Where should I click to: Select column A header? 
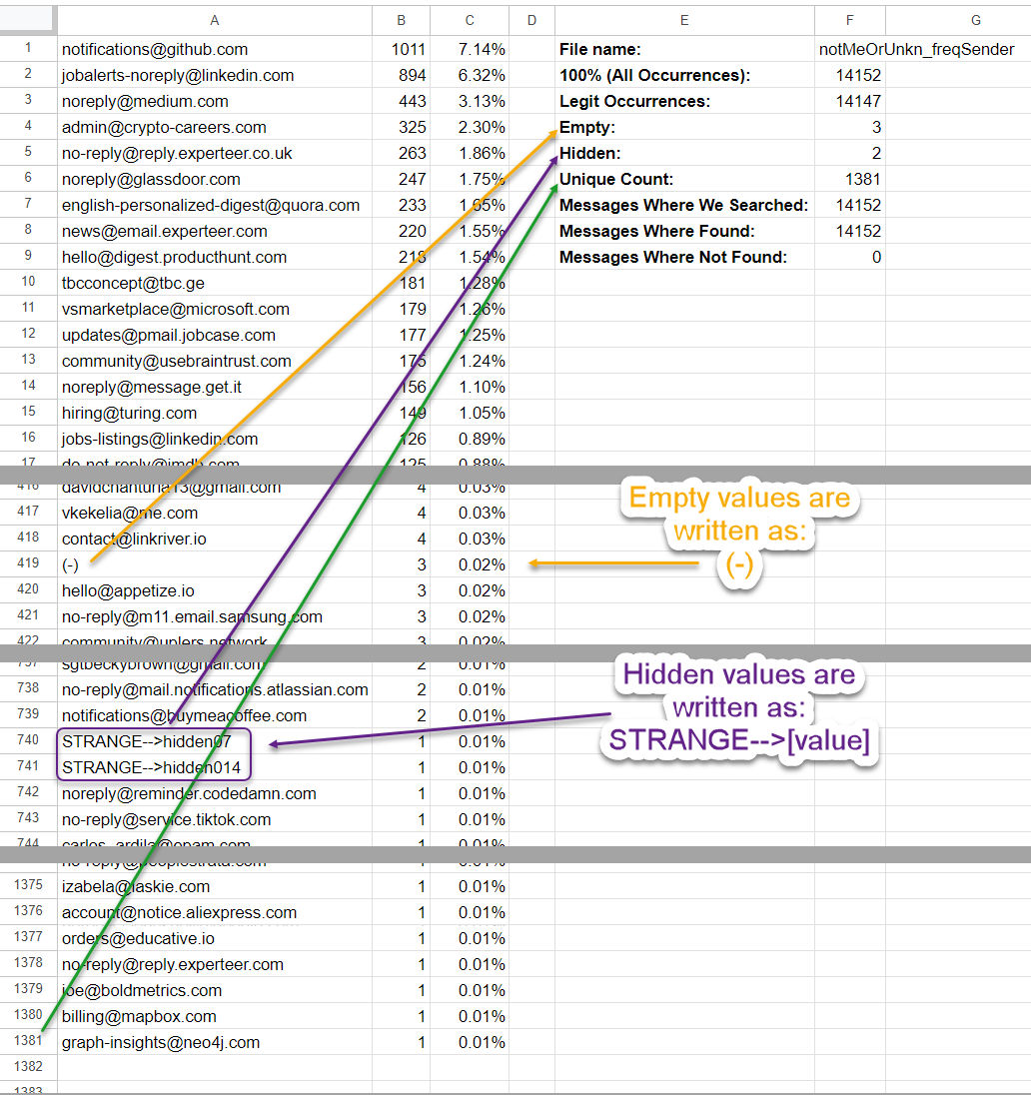pos(215,20)
